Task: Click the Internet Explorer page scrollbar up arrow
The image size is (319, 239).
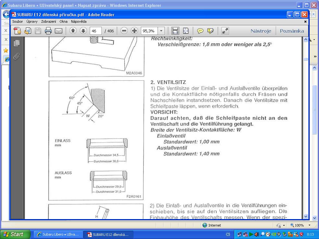Action: click(315, 68)
